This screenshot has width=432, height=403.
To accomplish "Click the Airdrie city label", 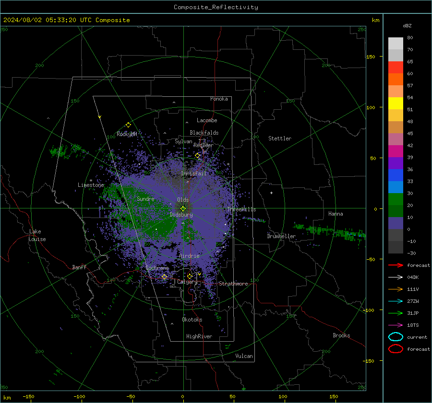I will coord(189,256).
